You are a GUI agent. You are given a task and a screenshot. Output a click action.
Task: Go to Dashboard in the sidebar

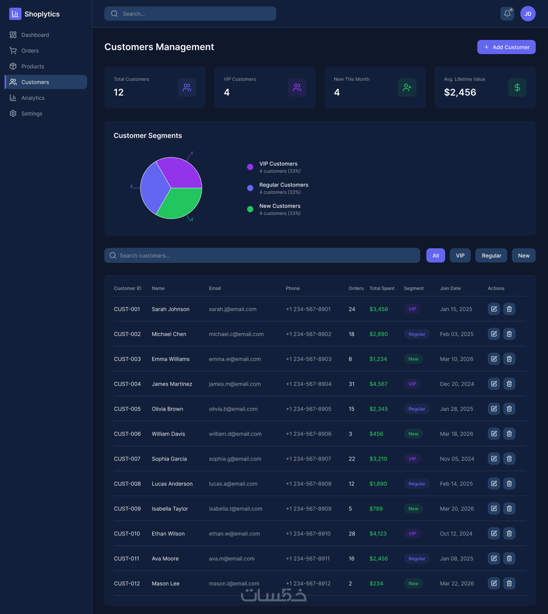pyautogui.click(x=46, y=35)
